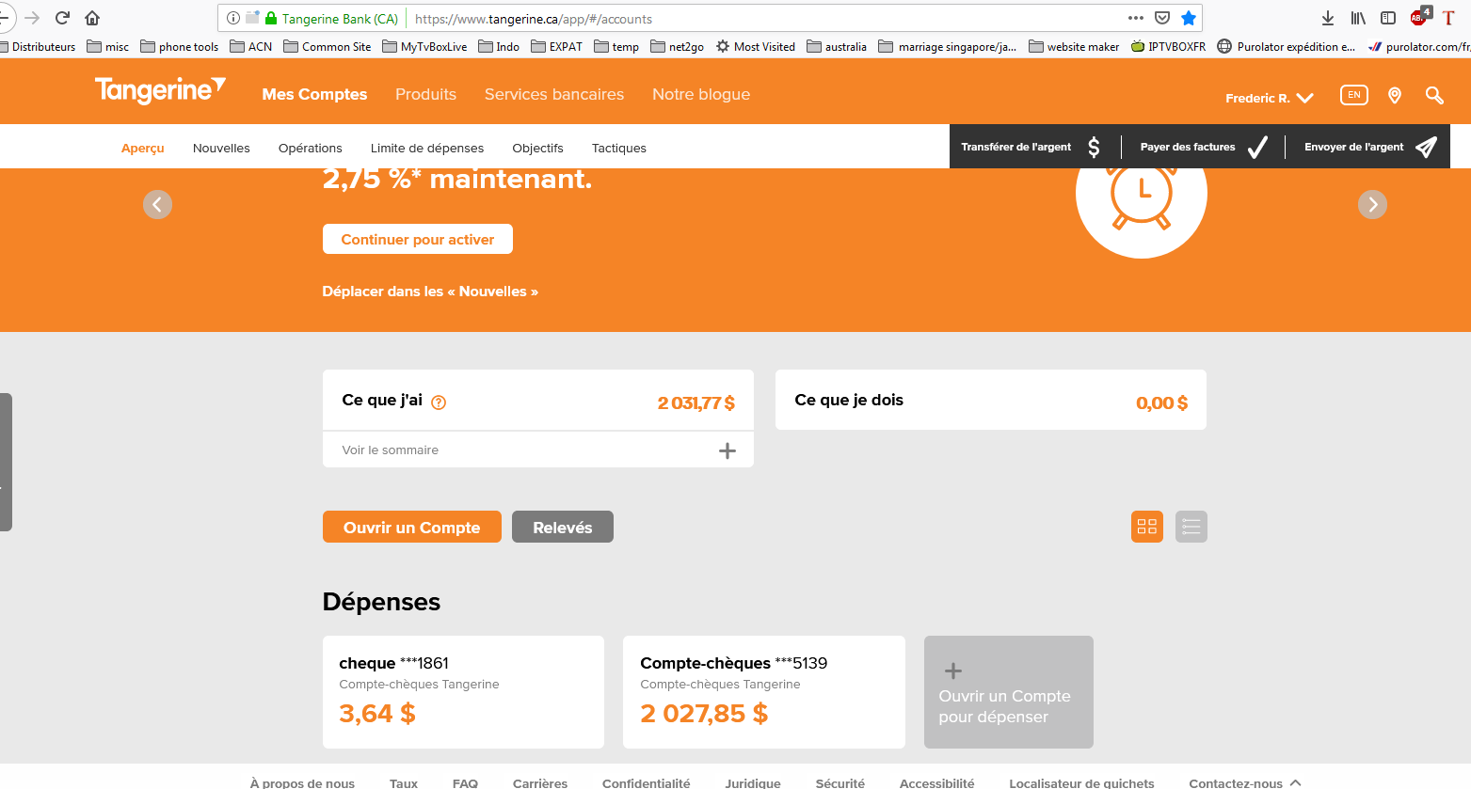1471x789 pixels.
Task: Switch language with the EN button
Action: click(1354, 95)
